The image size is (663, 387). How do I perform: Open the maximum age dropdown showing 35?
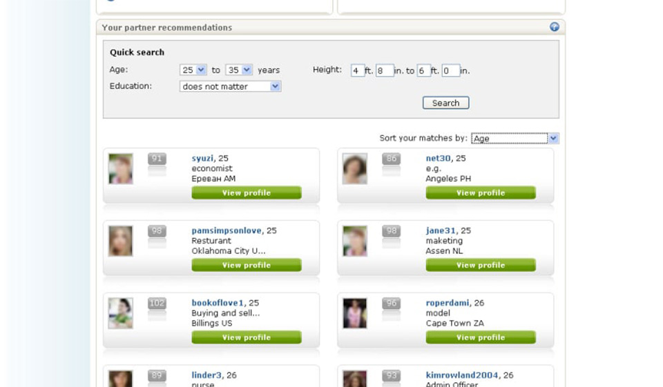tap(239, 70)
